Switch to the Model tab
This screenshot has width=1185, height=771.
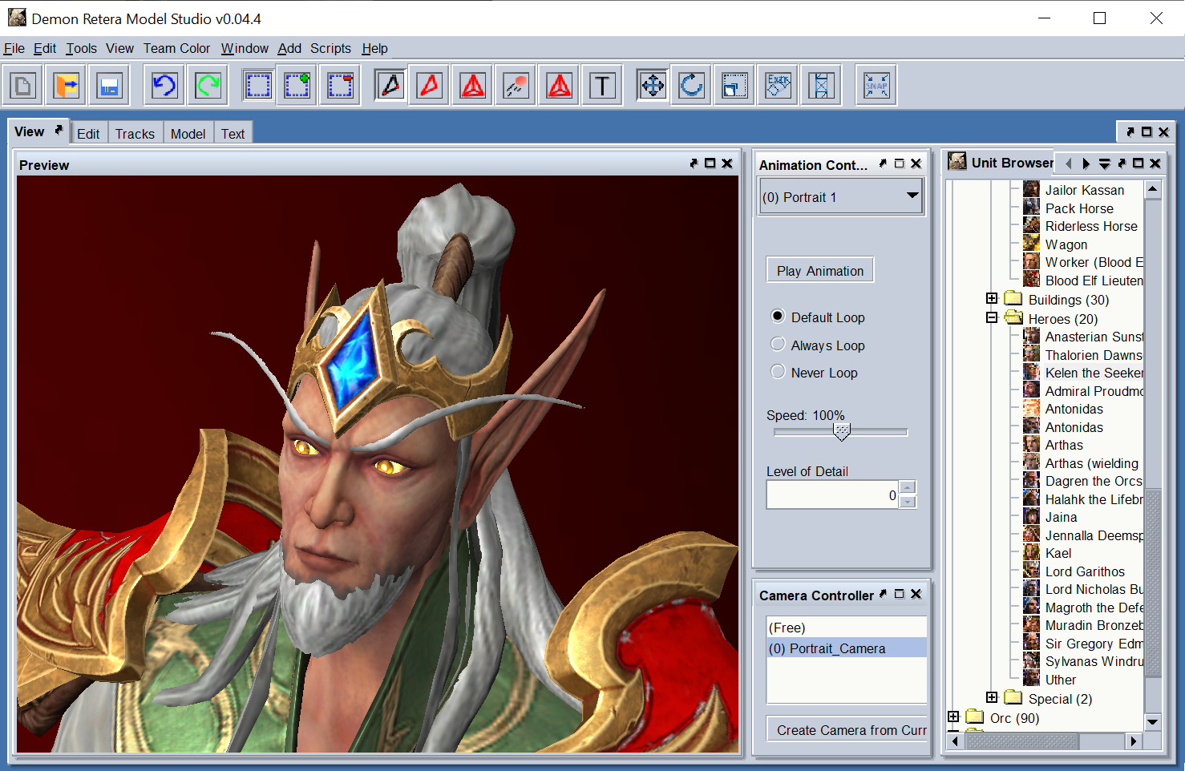click(188, 134)
